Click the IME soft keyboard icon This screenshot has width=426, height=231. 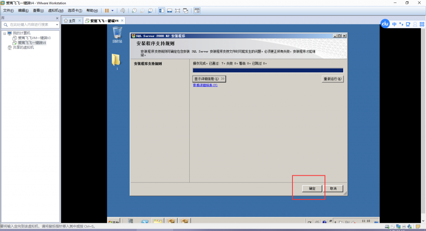[x=408, y=24]
